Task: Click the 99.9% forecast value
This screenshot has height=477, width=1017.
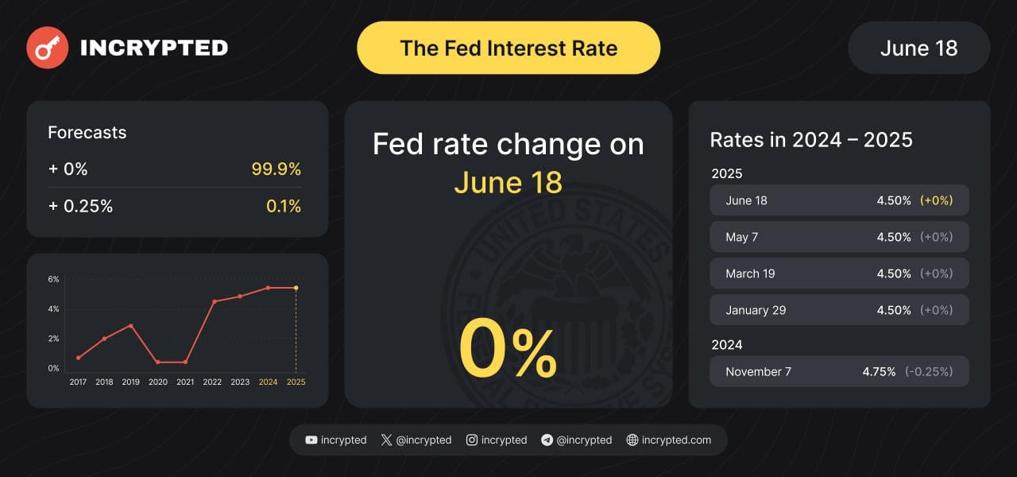Action: (x=276, y=169)
